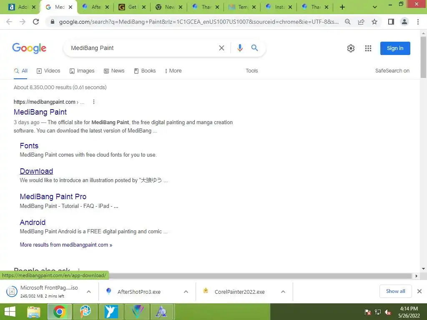Click the horizontal scrollbar at the bottom
This screenshot has width=427, height=320.
click(261, 276)
